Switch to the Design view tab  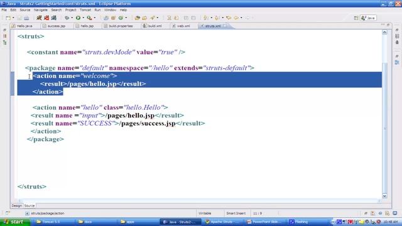[x=17, y=206]
